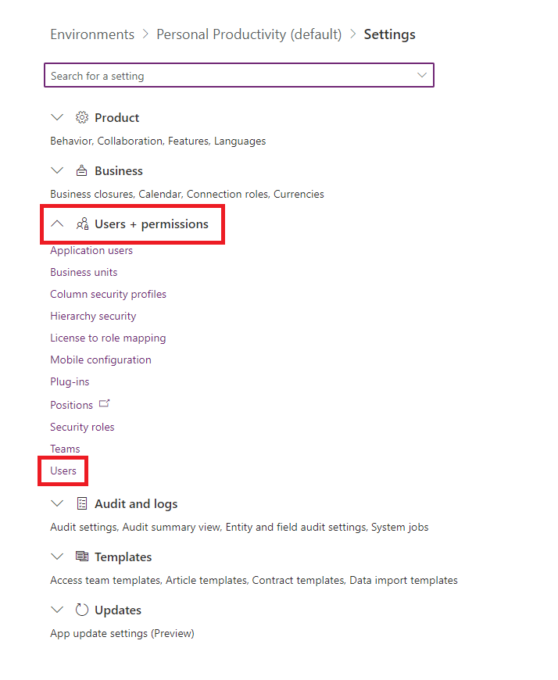Click the Business briefcase icon
This screenshot has height=680, width=558.
81,170
